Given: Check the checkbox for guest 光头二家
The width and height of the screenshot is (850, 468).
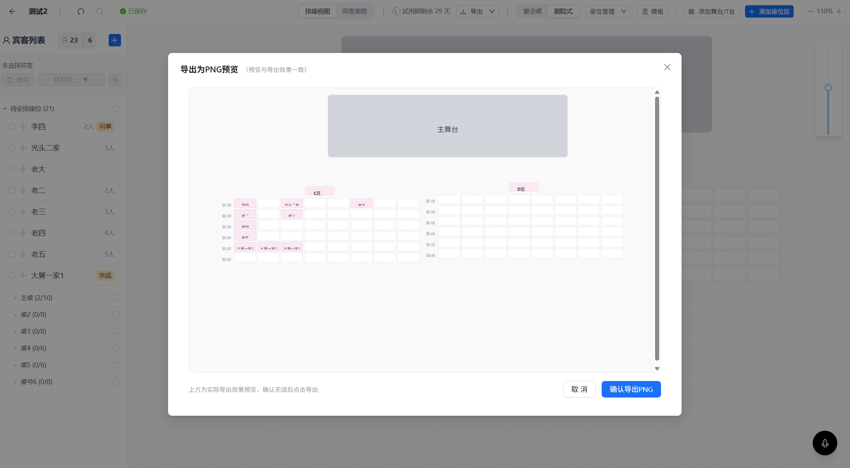Looking at the screenshot, I should (x=12, y=148).
